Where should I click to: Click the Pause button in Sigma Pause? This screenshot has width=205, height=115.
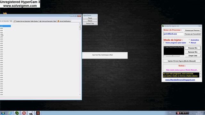(90, 18)
